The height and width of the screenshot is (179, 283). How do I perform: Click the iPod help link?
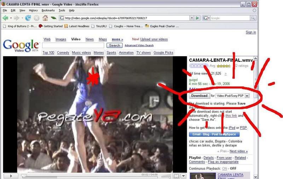pos(232,128)
